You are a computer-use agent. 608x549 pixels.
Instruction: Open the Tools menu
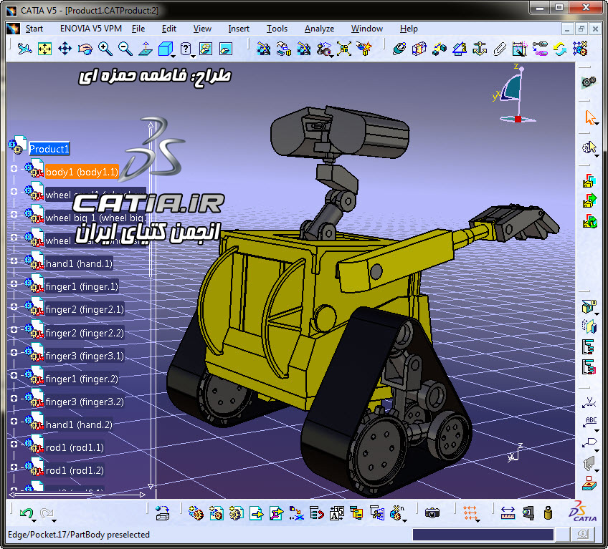pyautogui.click(x=277, y=29)
